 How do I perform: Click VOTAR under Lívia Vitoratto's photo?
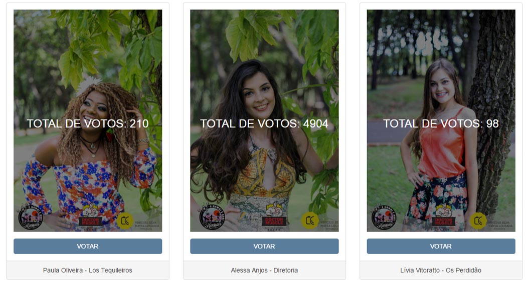coord(441,246)
